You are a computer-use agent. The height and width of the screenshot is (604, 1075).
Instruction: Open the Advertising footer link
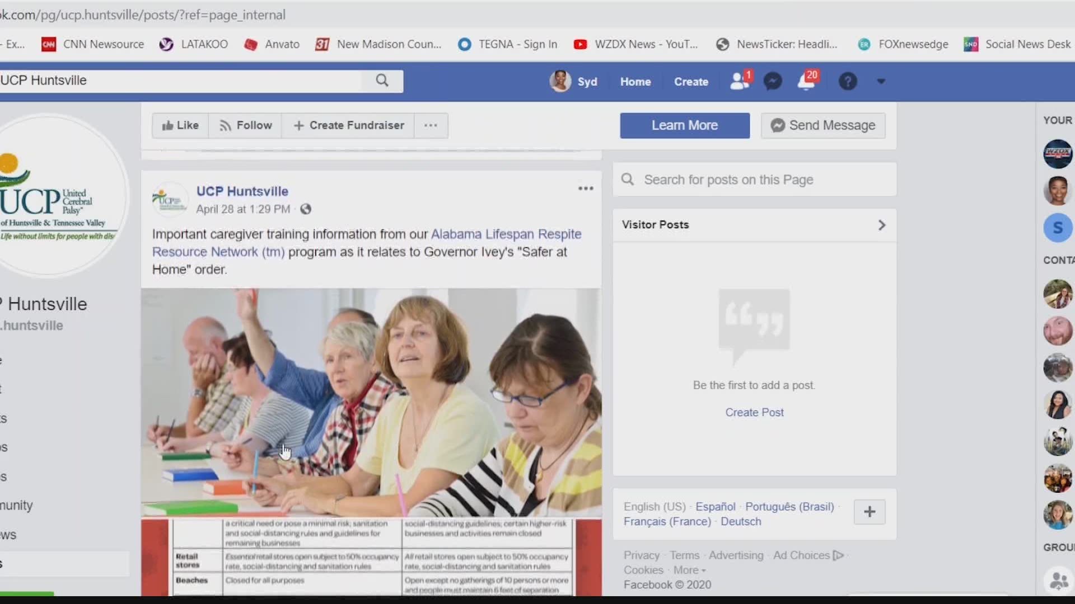[736, 555]
